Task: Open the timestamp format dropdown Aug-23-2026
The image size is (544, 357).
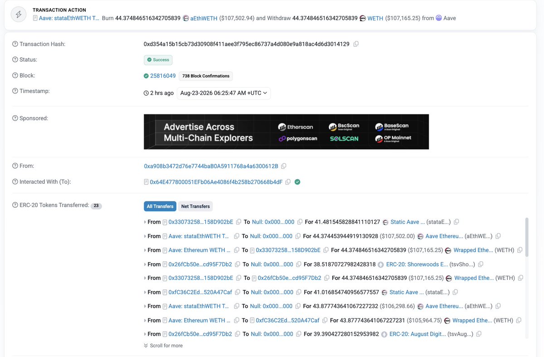Action: tap(223, 93)
